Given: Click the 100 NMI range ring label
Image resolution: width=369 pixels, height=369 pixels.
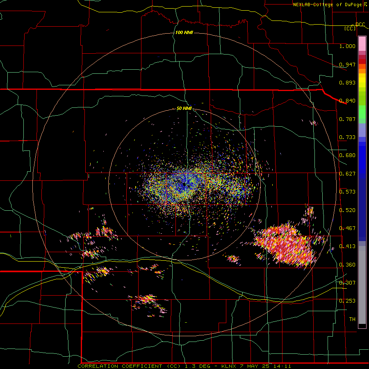Looking at the screenshot, I should (184, 32).
